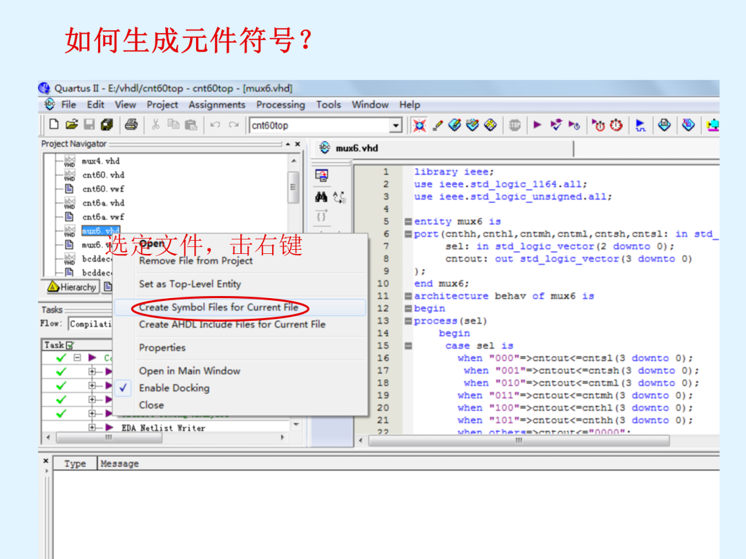Choose Remove File from Project
The height and width of the screenshot is (559, 746).
tap(240, 260)
